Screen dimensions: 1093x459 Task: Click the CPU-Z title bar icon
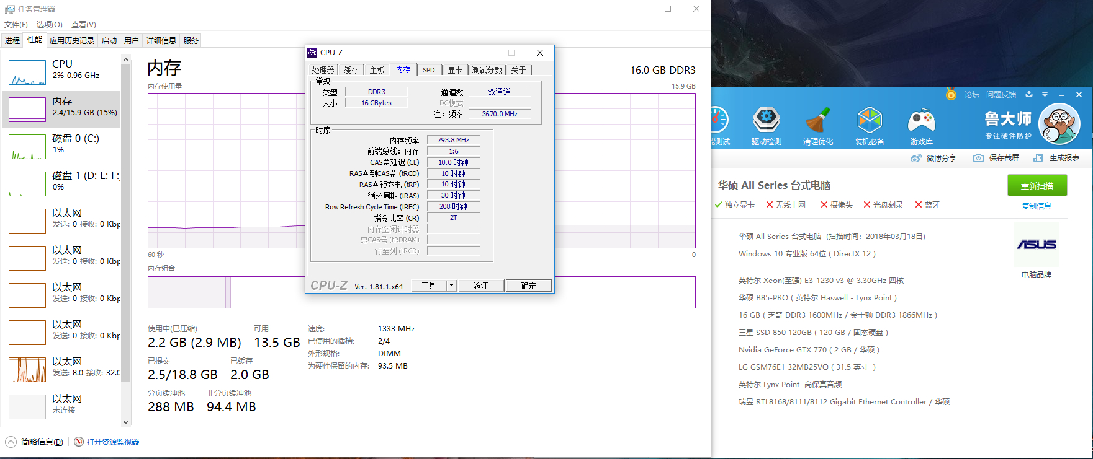pyautogui.click(x=312, y=53)
